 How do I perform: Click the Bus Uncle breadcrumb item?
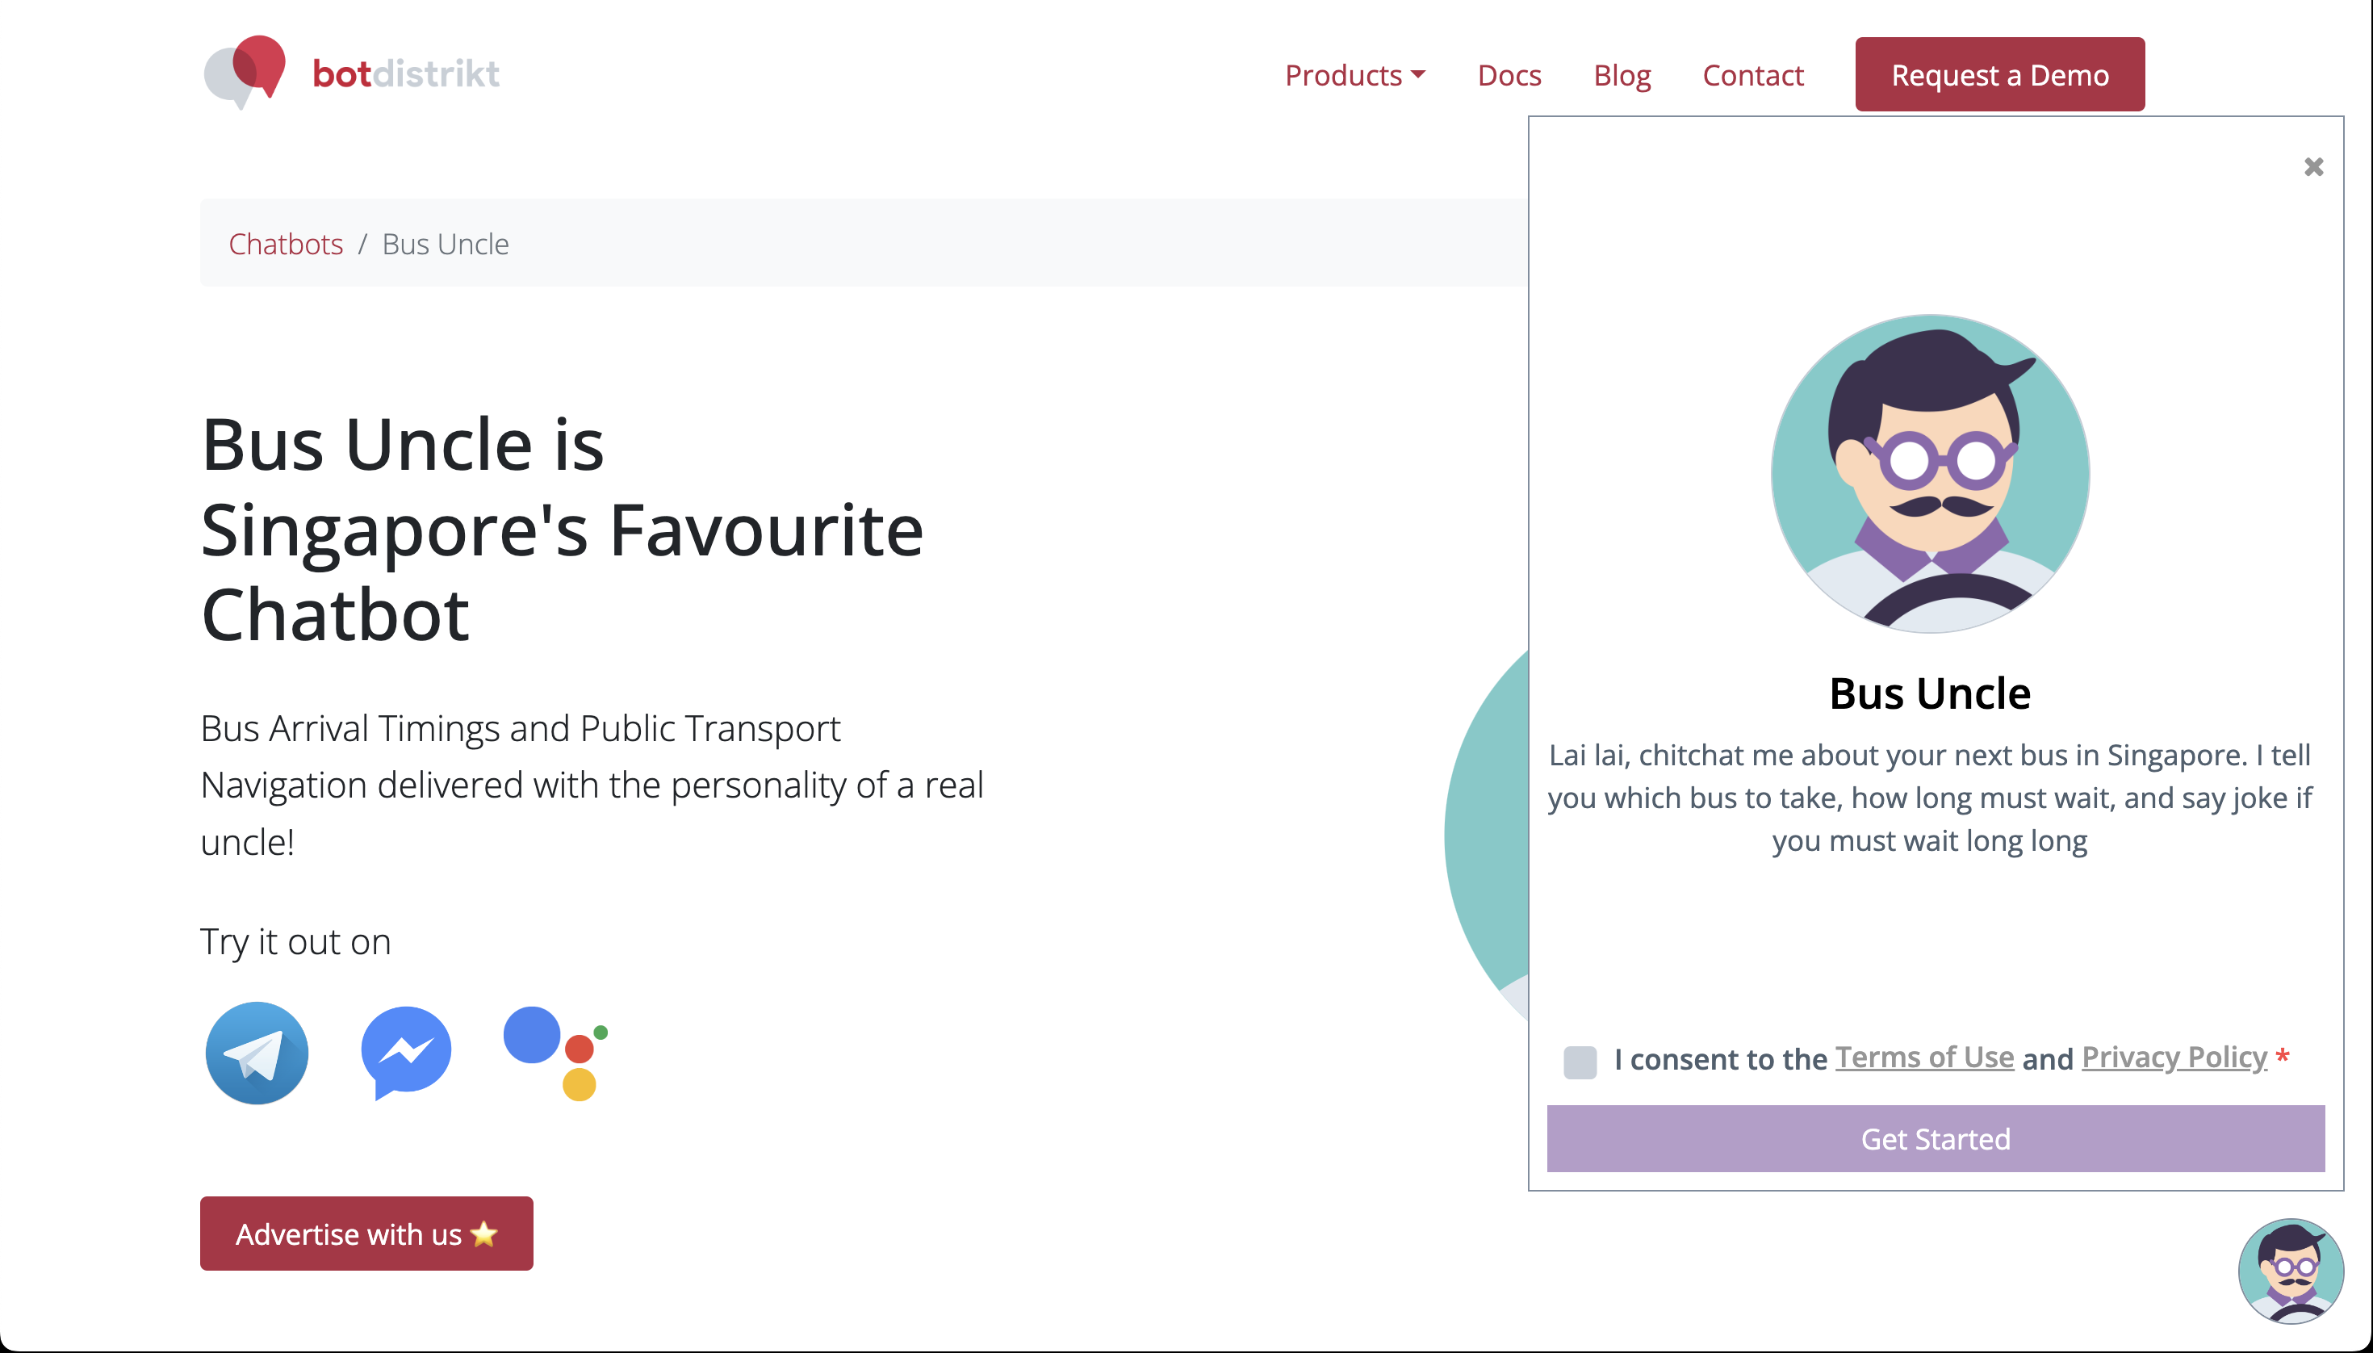coord(445,244)
